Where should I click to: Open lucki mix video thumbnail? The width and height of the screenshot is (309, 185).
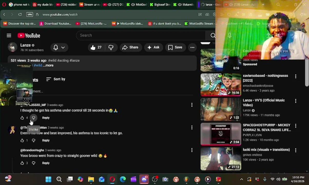[221, 159]
